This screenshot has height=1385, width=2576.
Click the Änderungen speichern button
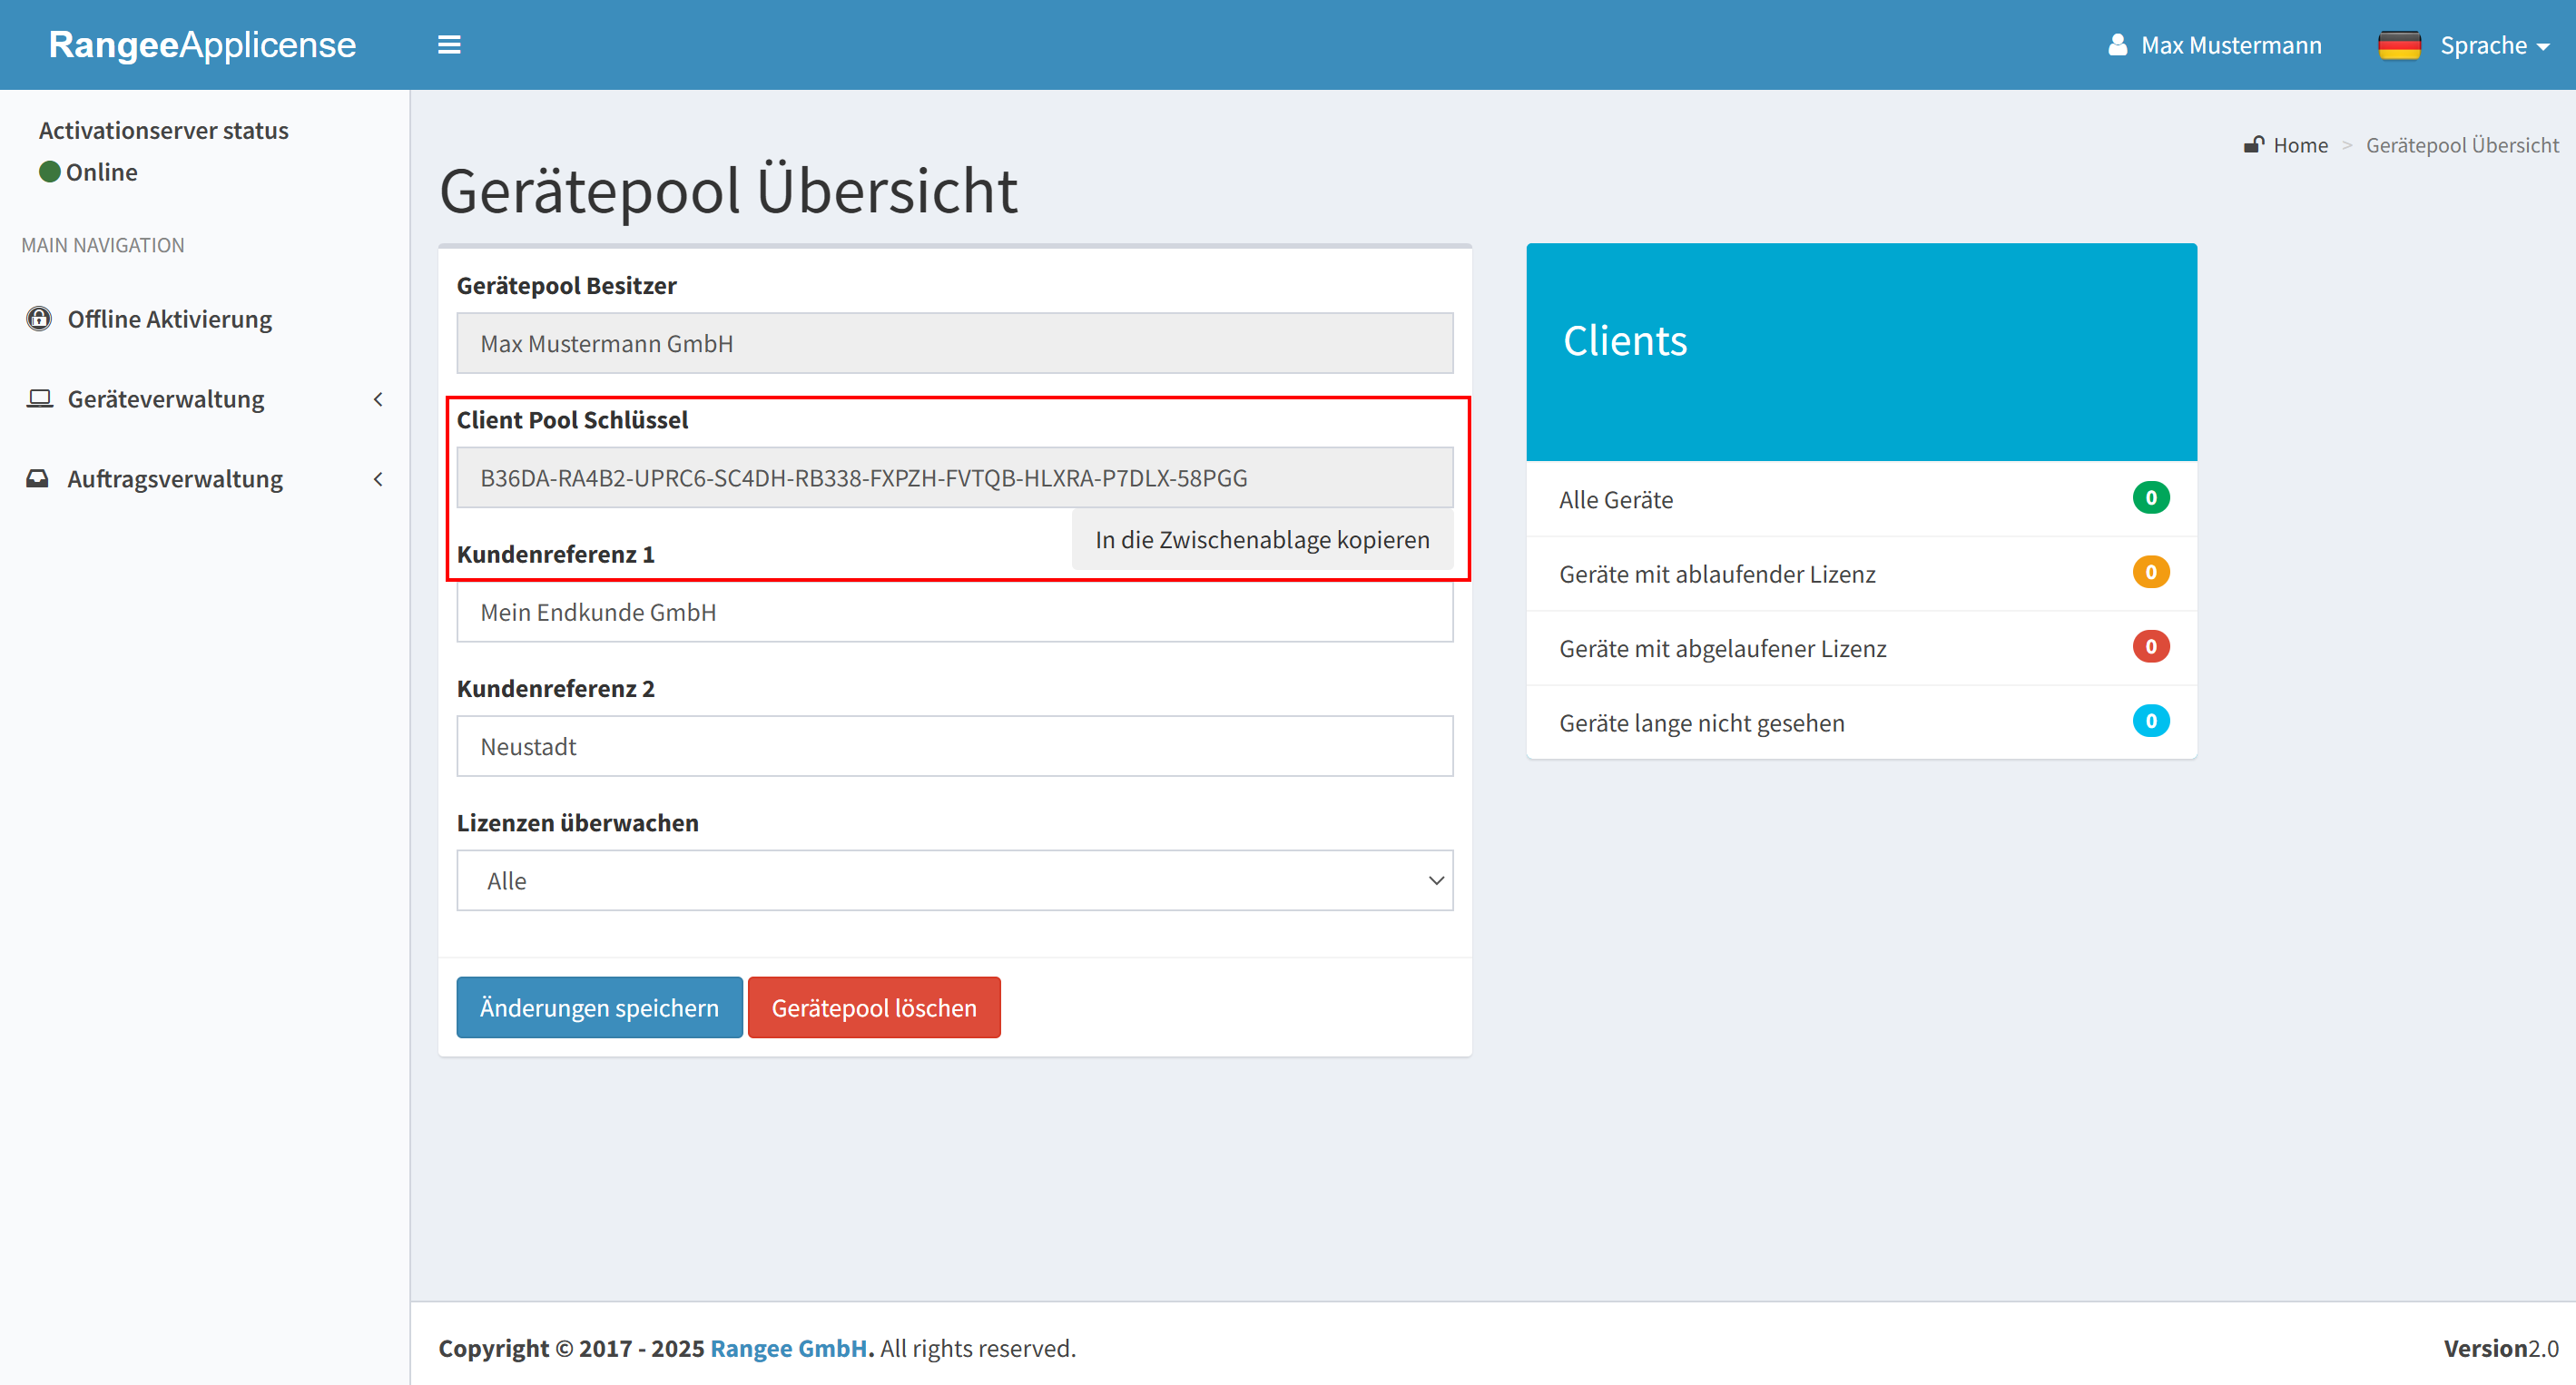coord(598,1007)
